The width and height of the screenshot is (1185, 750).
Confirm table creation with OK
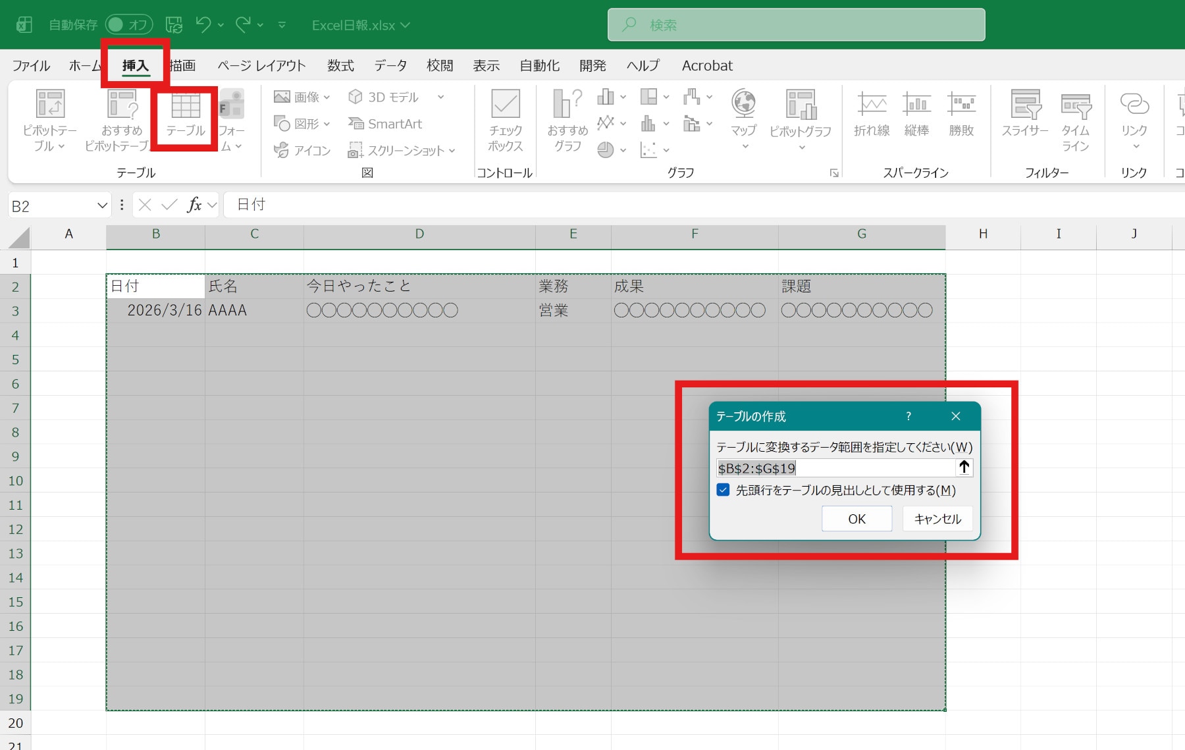856,519
